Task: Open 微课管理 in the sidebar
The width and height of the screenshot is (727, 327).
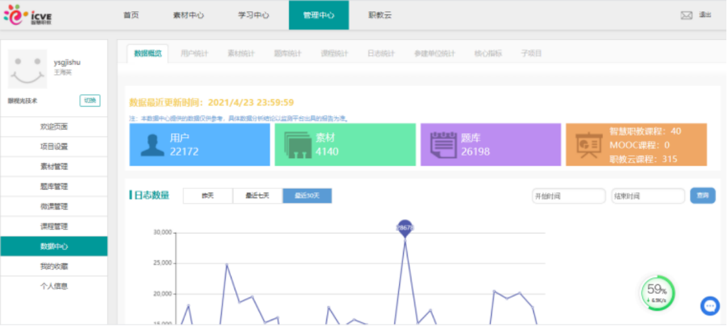Action: [x=54, y=206]
